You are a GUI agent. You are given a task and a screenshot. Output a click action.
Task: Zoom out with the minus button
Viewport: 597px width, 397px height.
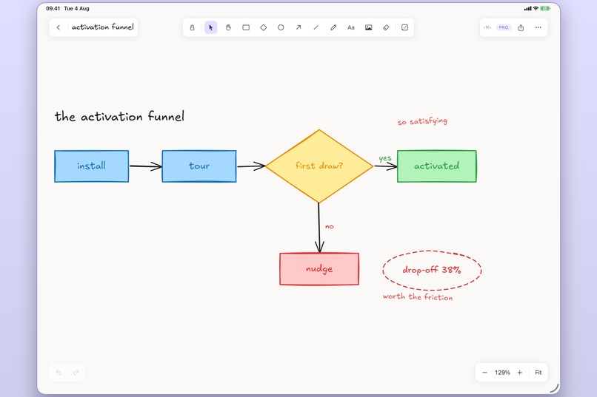click(484, 373)
